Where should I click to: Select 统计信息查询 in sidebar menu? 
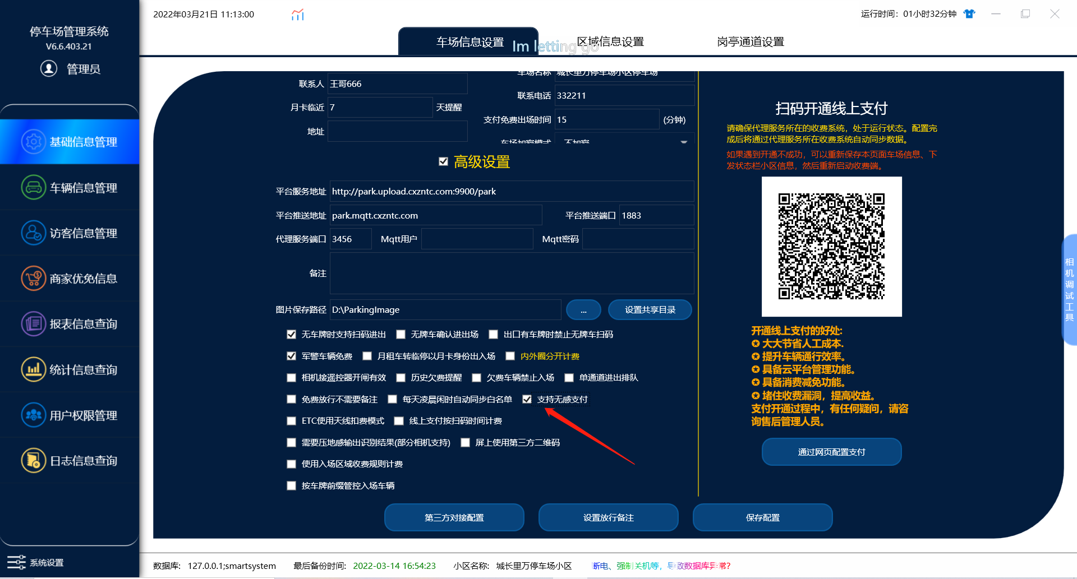pos(70,369)
